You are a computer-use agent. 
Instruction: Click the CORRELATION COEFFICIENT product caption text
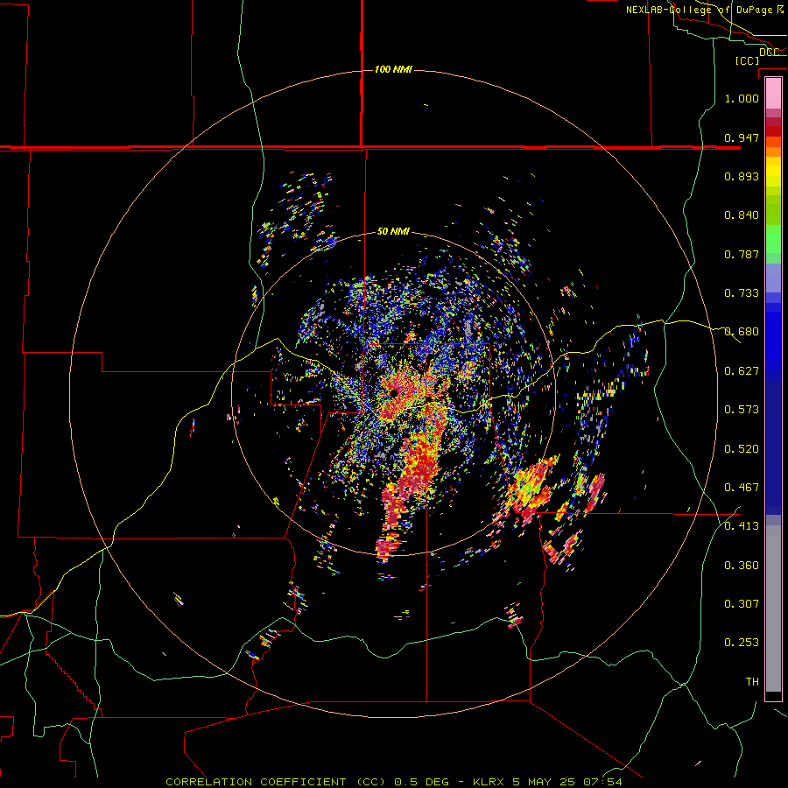pos(276,782)
